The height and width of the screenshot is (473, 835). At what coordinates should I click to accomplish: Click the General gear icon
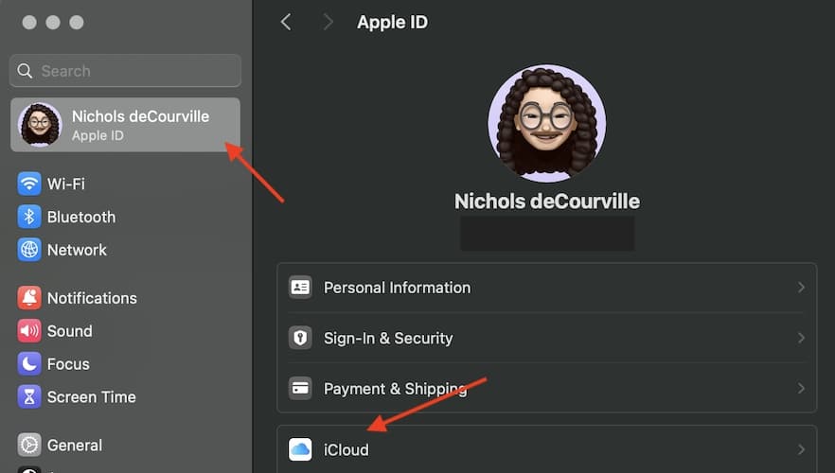click(29, 446)
